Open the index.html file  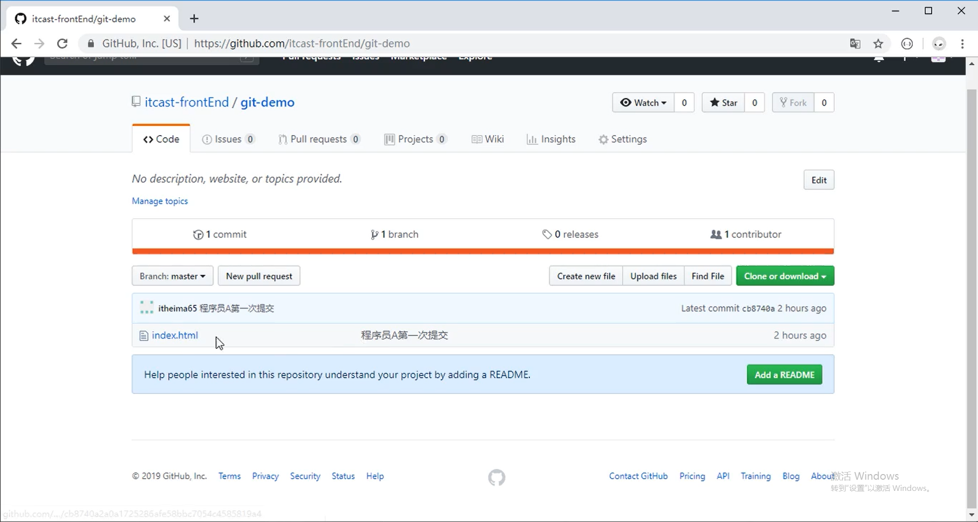pos(175,335)
